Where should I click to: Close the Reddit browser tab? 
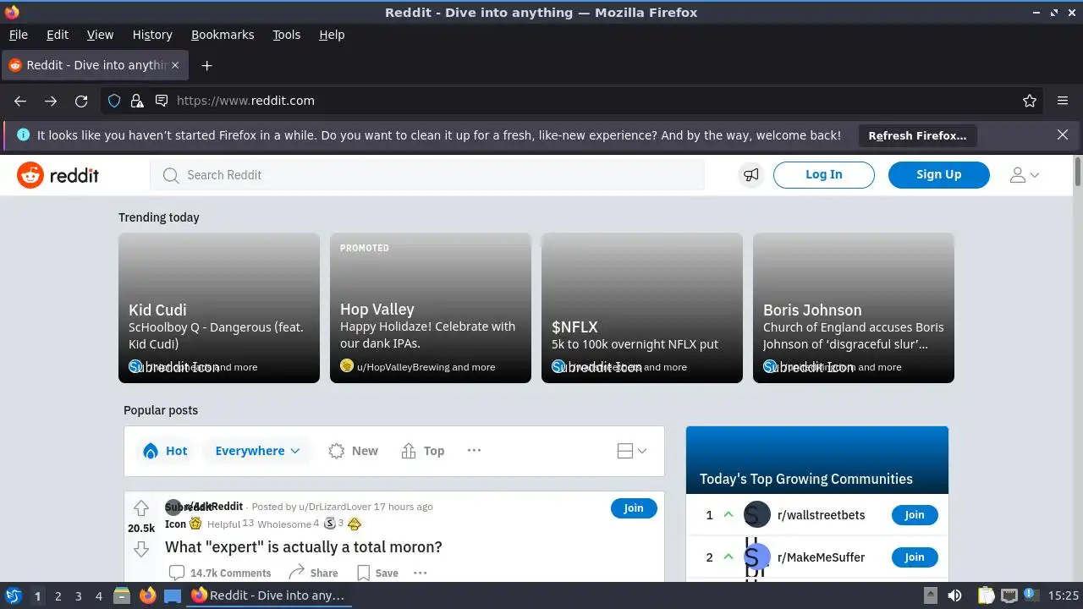176,65
